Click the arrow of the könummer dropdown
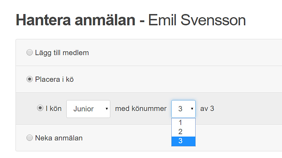 click(192, 109)
